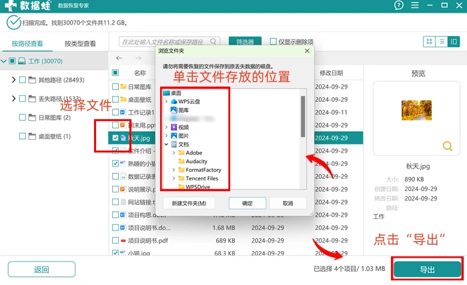This screenshot has height=285, width=467.
Task: Click the 导出 export button
Action: coord(428,270)
